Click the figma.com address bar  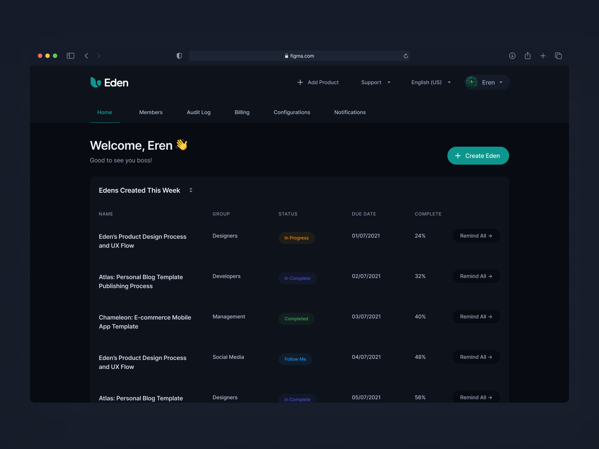pos(299,55)
